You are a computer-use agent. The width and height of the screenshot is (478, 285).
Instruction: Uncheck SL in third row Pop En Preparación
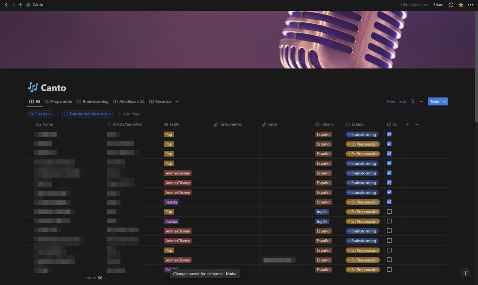pos(389,153)
